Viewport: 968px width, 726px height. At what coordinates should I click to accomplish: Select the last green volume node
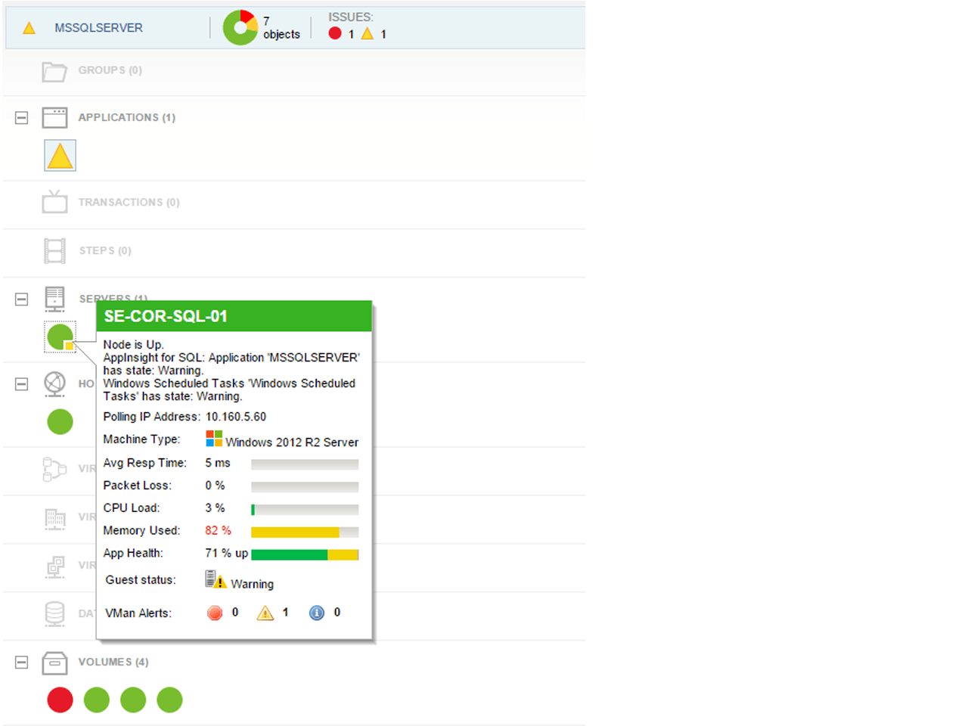tap(169, 700)
